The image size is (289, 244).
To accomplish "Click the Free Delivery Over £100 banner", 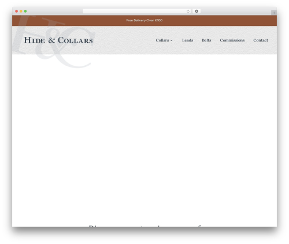I will 144,20.
